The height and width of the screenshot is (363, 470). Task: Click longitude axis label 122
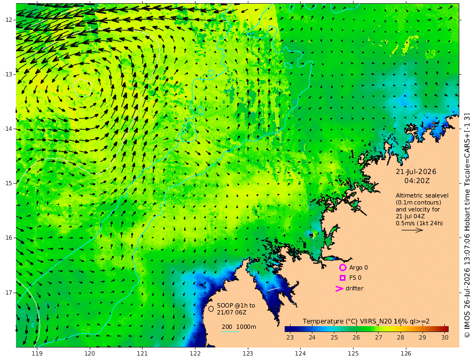pyautogui.click(x=195, y=354)
